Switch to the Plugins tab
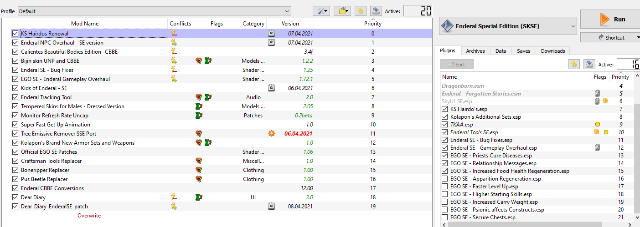 448,51
